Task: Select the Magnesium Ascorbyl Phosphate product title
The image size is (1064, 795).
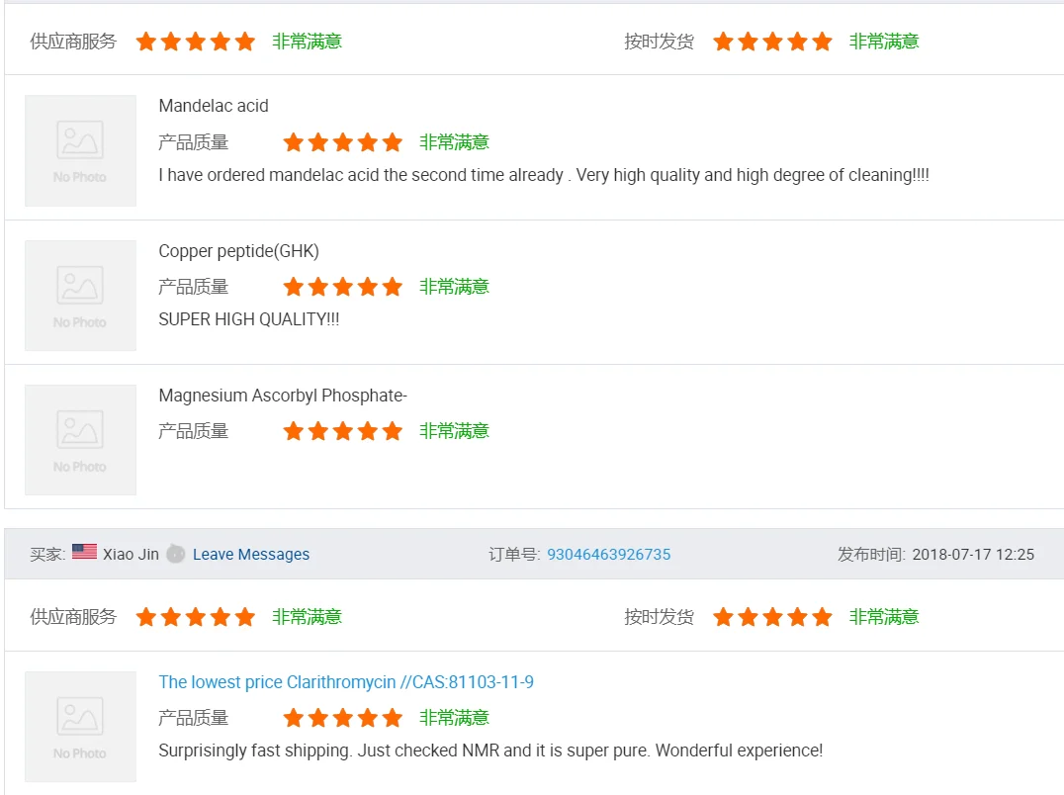Action: (x=283, y=396)
